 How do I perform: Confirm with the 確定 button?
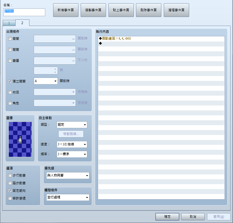click(167, 217)
